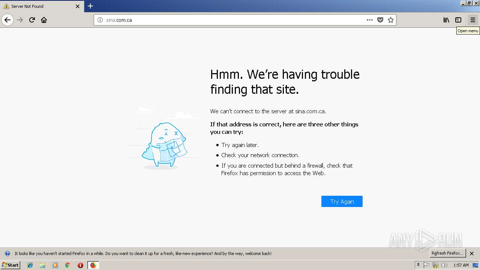Open the Firefox hamburger menu
Viewport: 480px width, 270px height.
[x=472, y=20]
